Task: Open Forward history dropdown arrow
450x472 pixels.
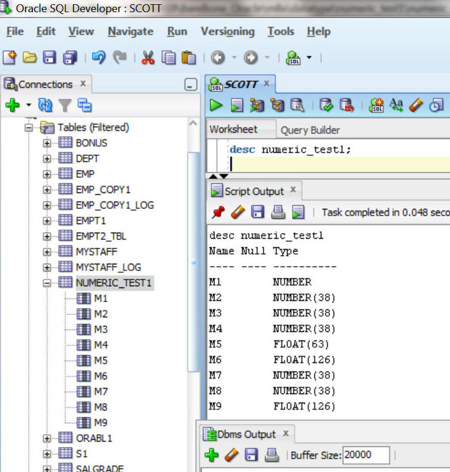Action: pyautogui.click(x=267, y=57)
